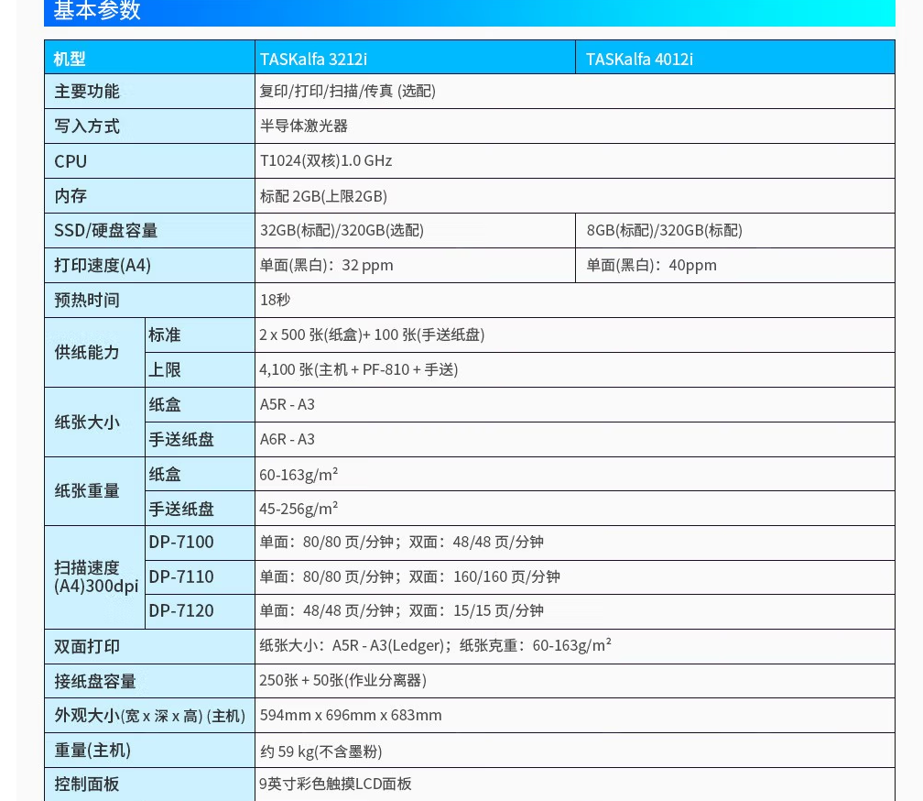Click the 纸张大小: A5R - A3(Ledger) value
923x801 pixels.
tap(436, 645)
